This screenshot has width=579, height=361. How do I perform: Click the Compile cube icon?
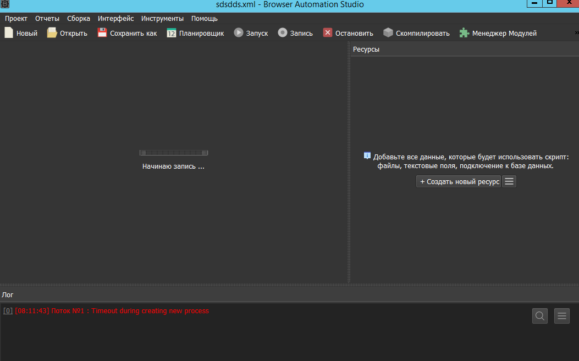tap(388, 33)
